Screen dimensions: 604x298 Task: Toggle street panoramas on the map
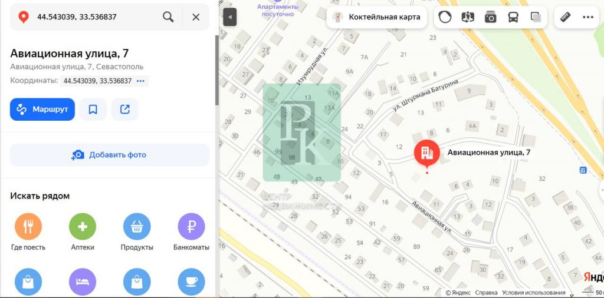[468, 17]
